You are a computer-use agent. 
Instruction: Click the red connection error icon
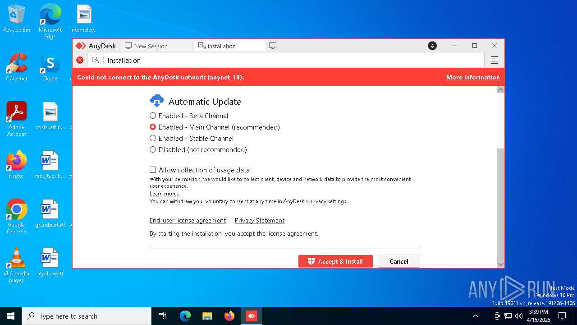(x=80, y=60)
